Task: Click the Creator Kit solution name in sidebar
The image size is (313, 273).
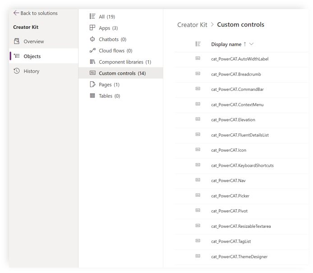Action: (x=26, y=27)
